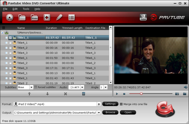The height and width of the screenshot is (124, 189).
Task: Check the Title6_1 checkbox
Action: (x=10, y=58)
